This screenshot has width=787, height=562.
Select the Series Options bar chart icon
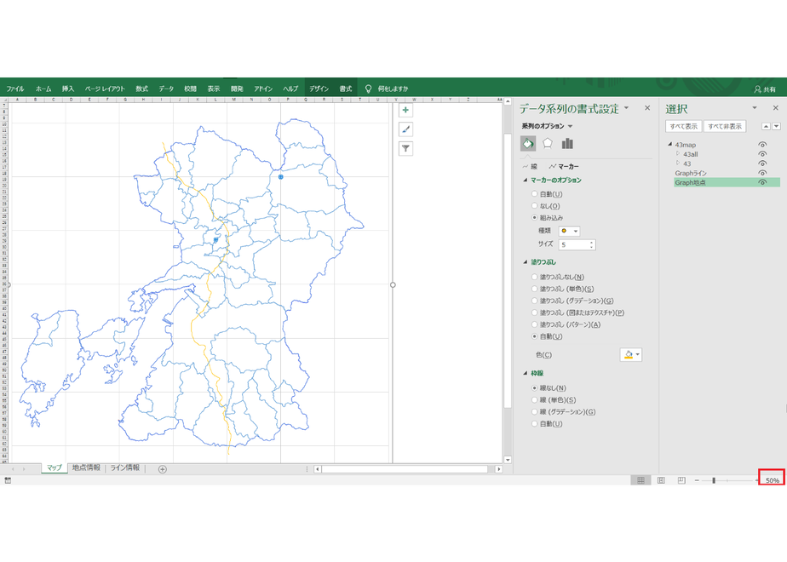click(x=567, y=144)
